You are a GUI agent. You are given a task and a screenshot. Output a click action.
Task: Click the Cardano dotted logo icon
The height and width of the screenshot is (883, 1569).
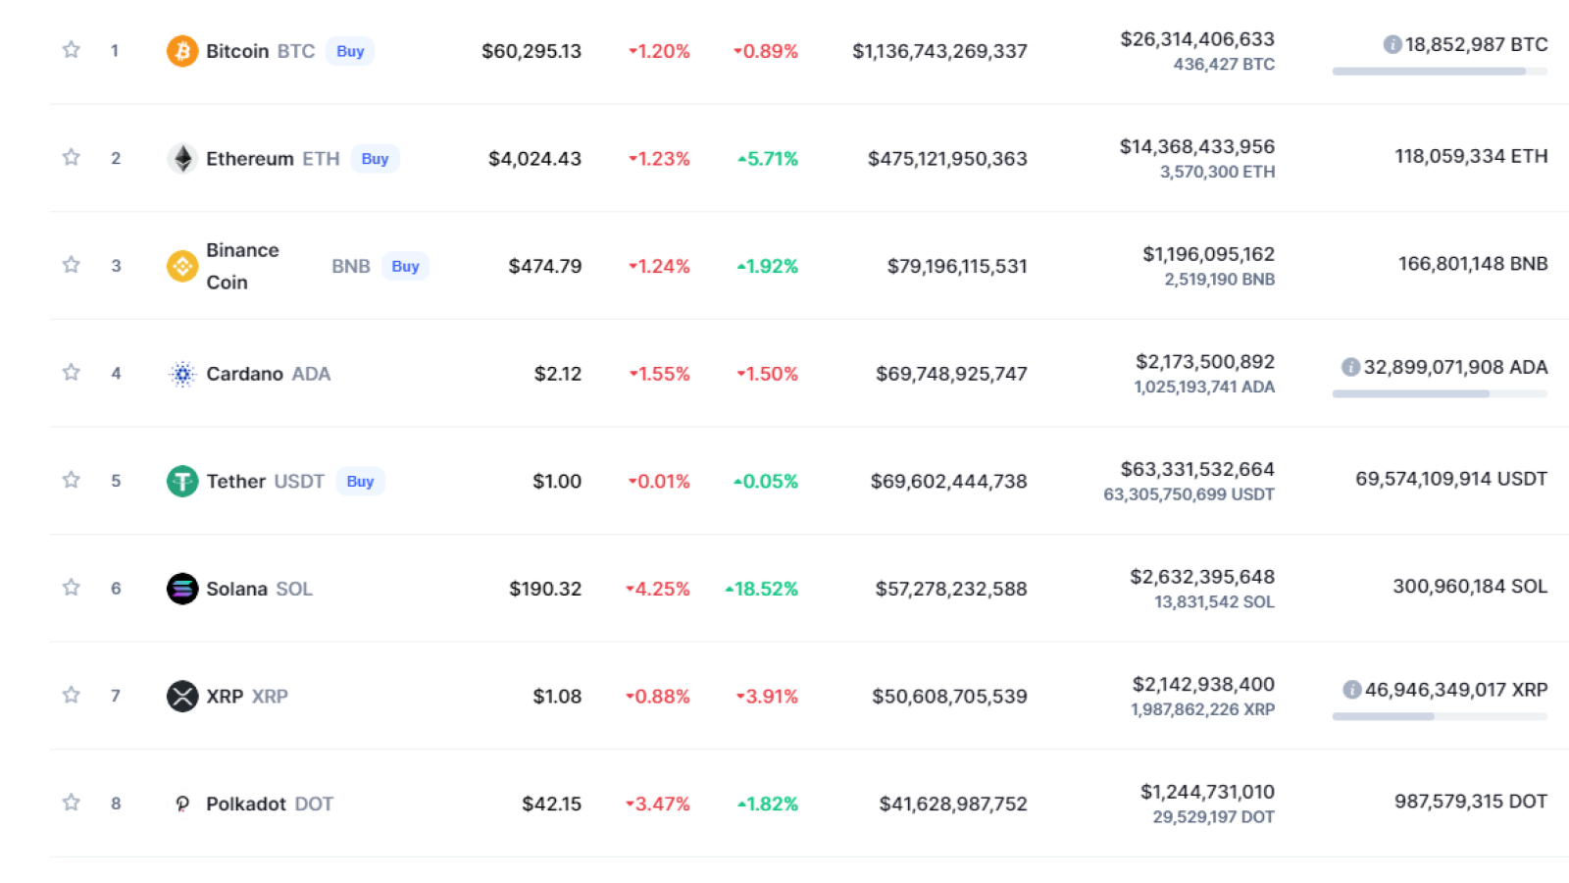pyautogui.click(x=182, y=374)
